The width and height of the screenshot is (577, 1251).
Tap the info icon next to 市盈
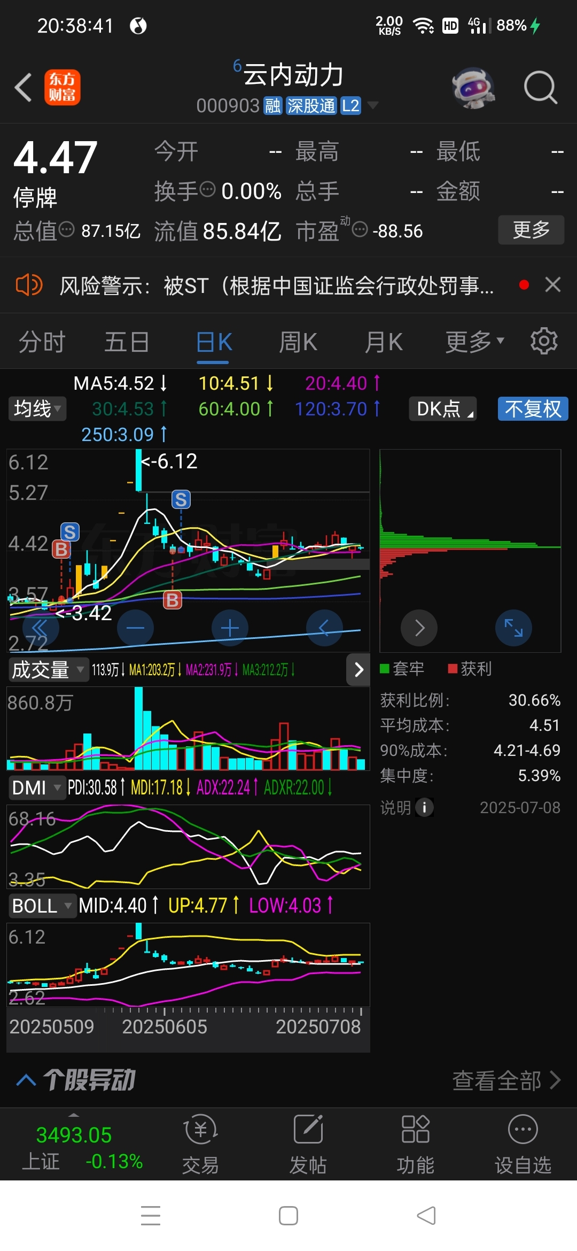pos(360,230)
